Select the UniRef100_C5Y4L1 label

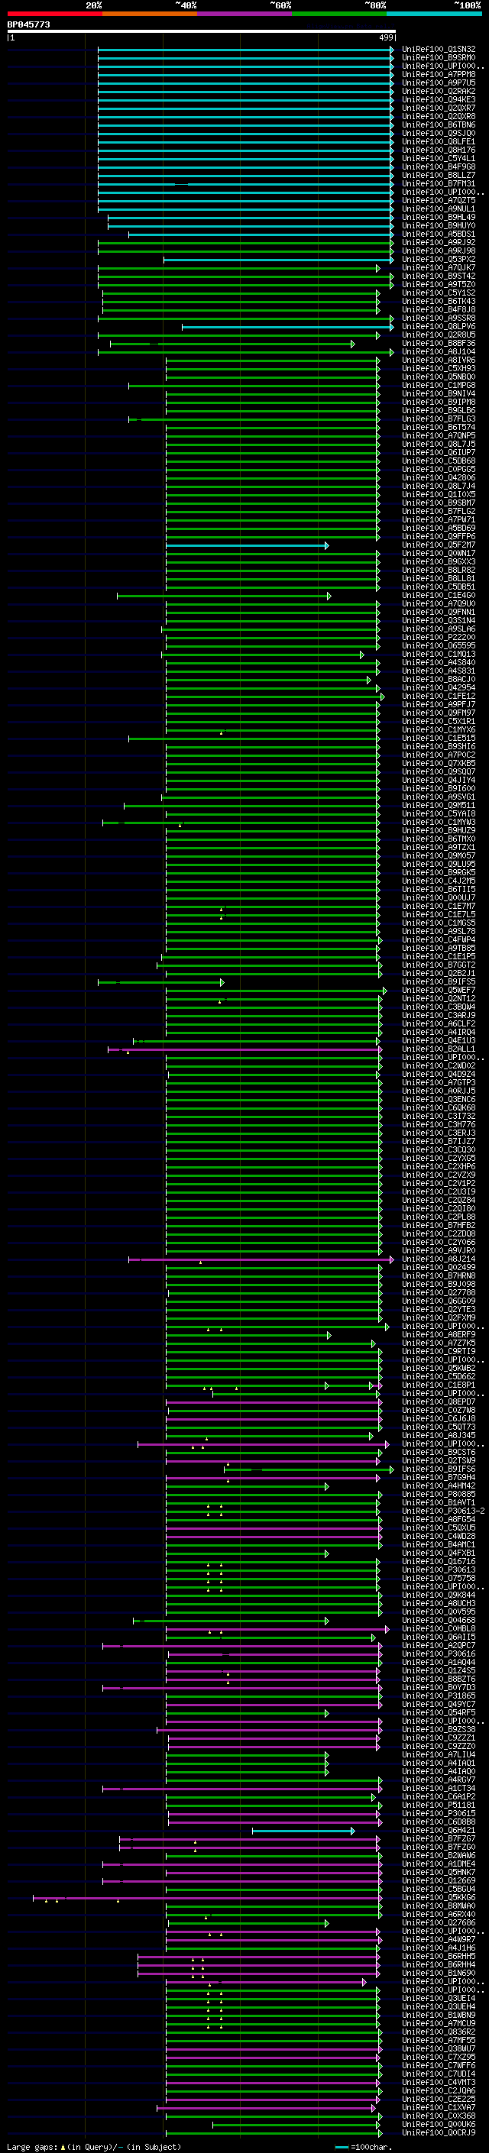[439, 159]
